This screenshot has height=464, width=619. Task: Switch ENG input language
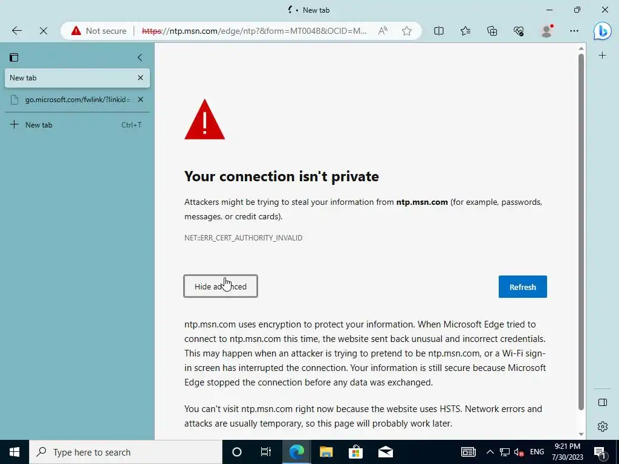click(537, 452)
